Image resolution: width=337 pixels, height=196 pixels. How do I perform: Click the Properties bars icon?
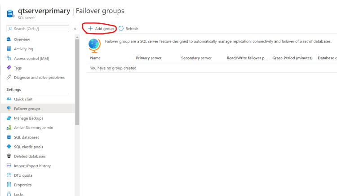[x=9, y=184]
